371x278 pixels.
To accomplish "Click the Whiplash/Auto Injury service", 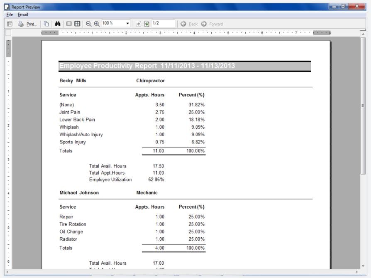I will [81, 135].
